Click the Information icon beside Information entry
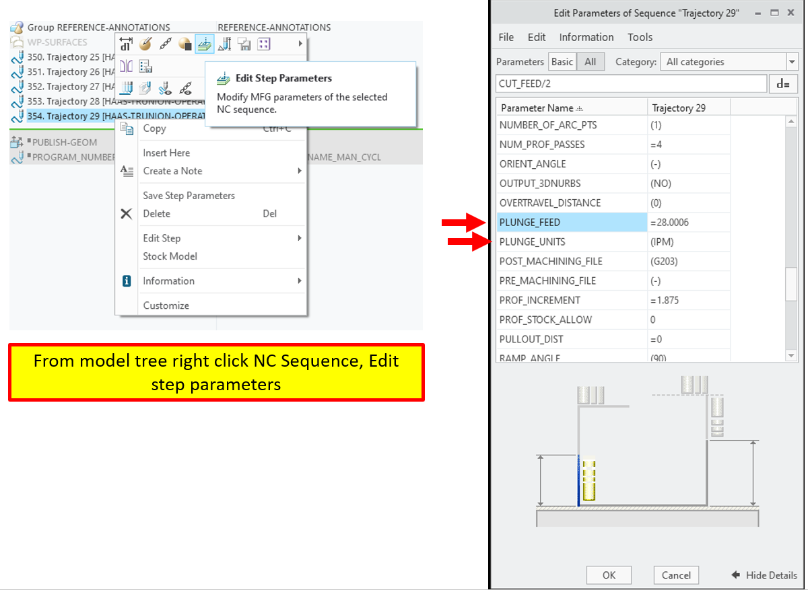 tap(126, 281)
